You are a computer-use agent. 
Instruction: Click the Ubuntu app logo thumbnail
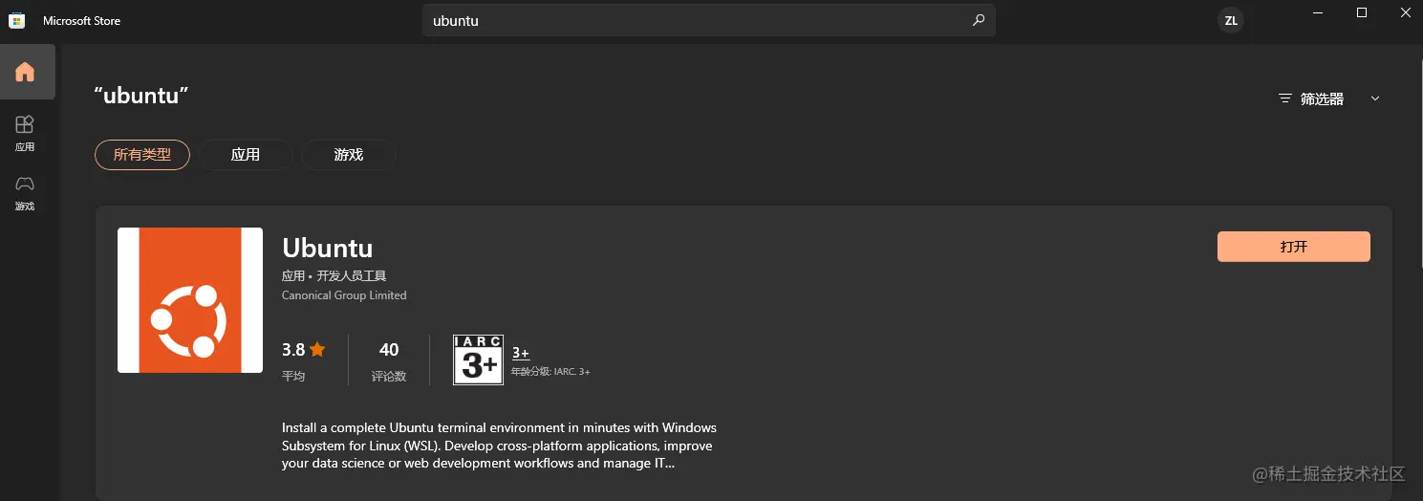190,300
